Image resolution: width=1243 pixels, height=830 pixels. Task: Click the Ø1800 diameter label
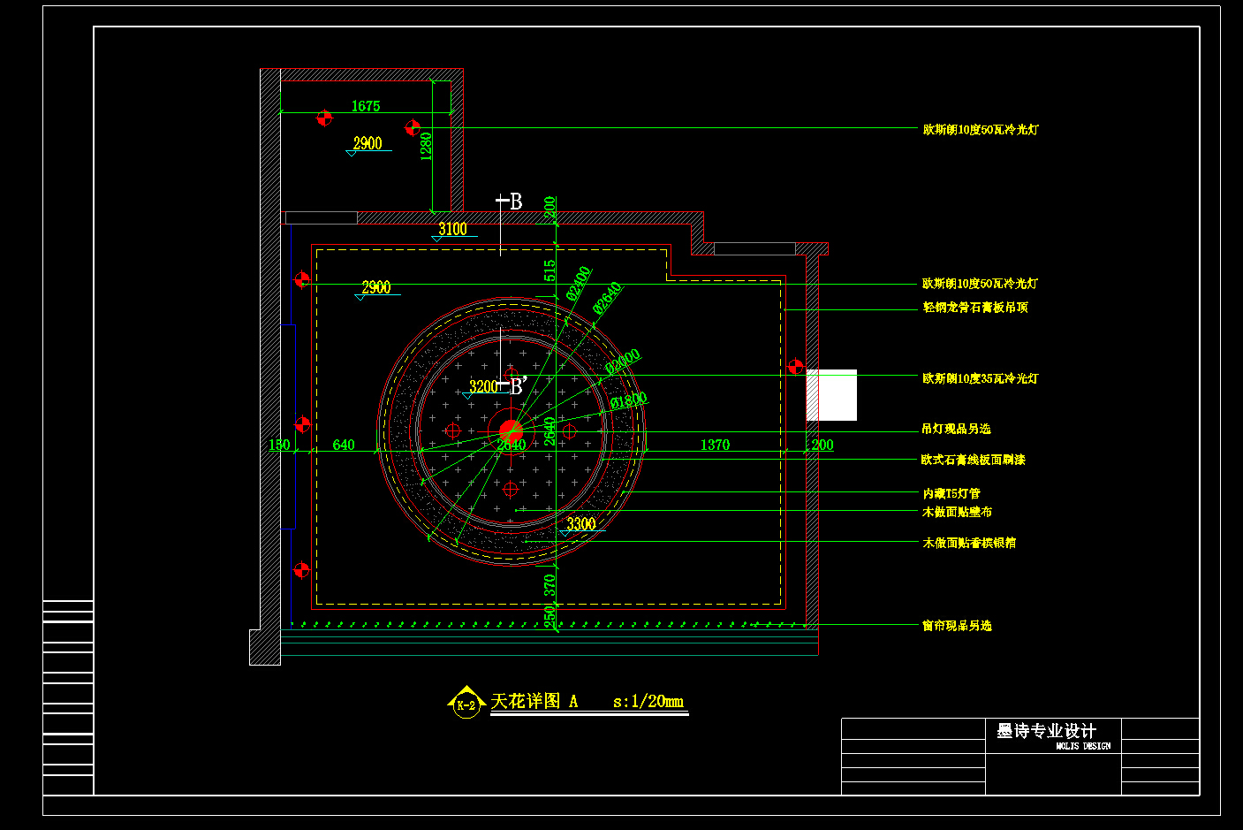point(629,400)
